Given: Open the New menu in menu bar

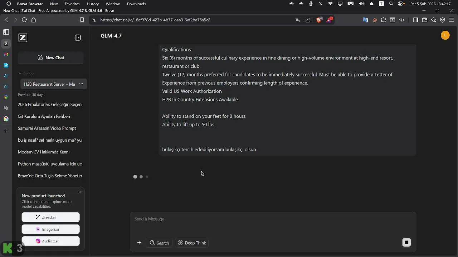Looking at the screenshot, I should (x=54, y=4).
